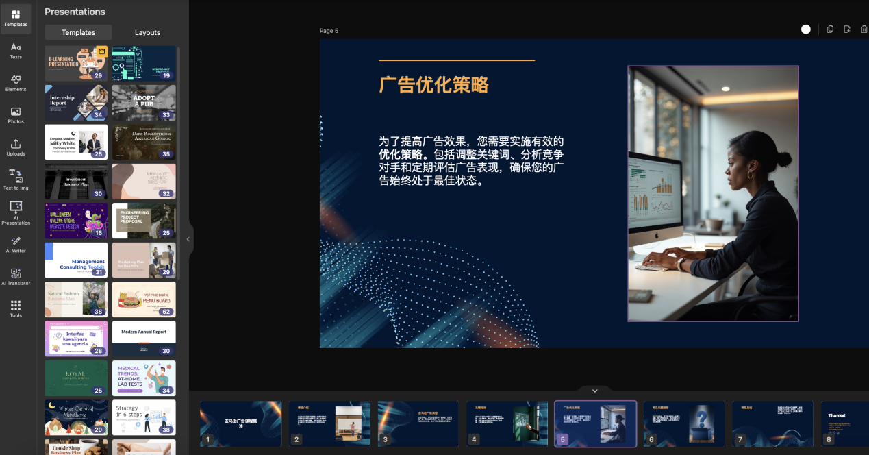Choose the Marketing Plan for Realtors template
Screen dimensions: 869x455
[144, 260]
